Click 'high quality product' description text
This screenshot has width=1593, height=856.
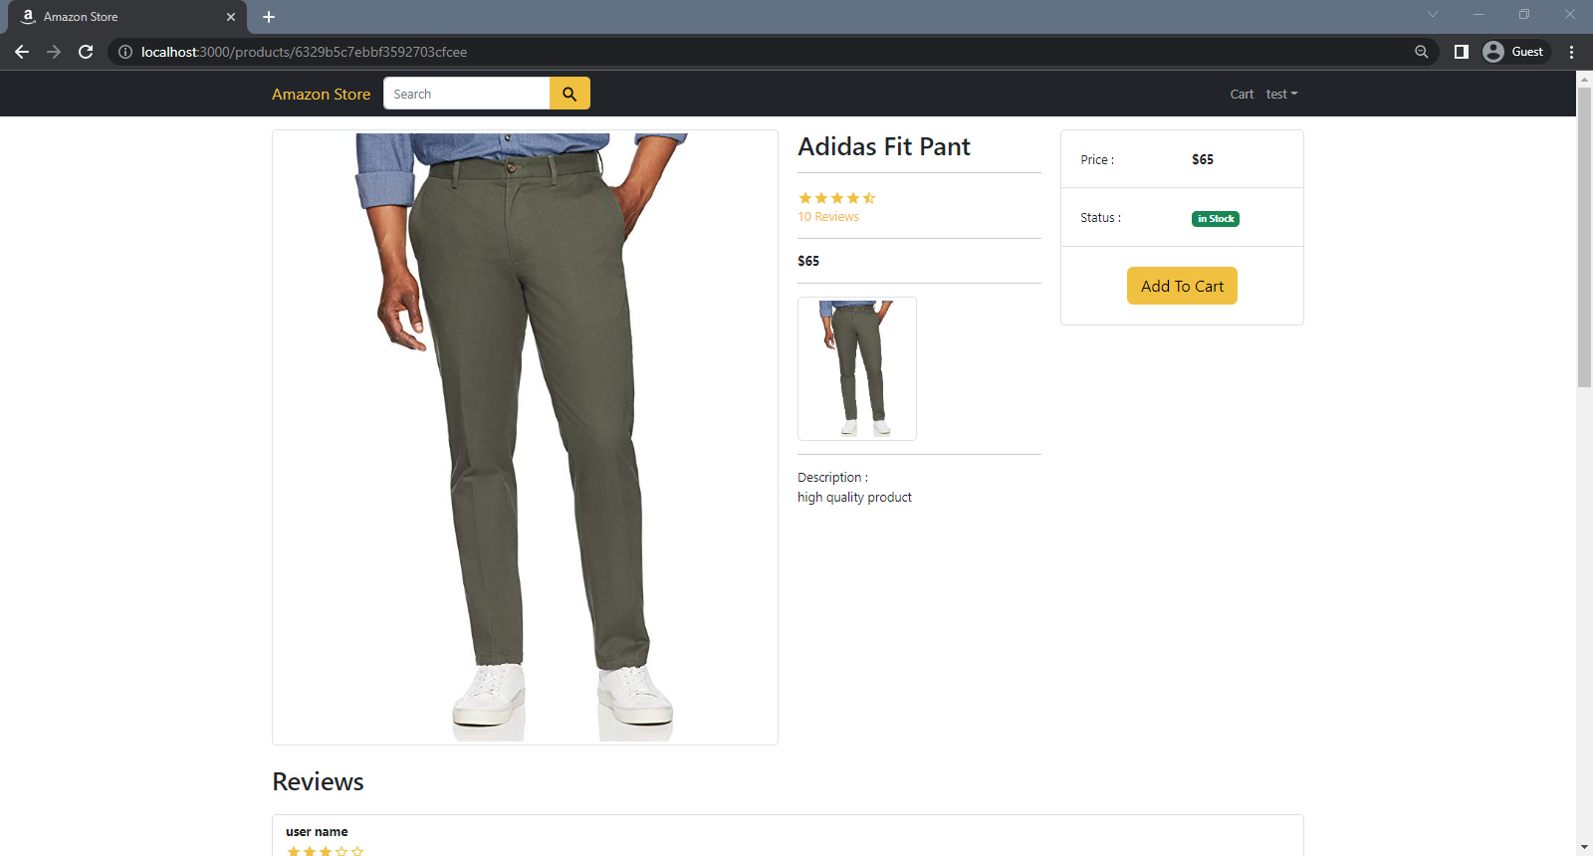(854, 498)
